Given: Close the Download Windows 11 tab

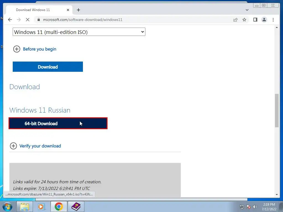Looking at the screenshot, I should click(68, 10).
